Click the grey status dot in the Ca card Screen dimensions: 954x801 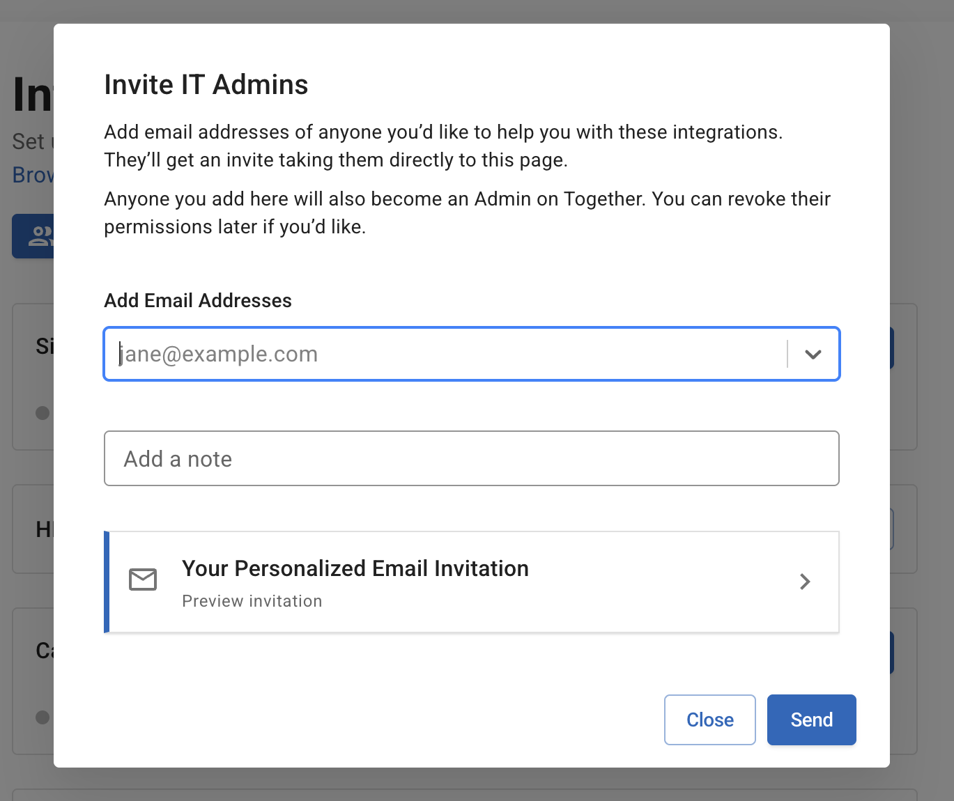point(43,717)
